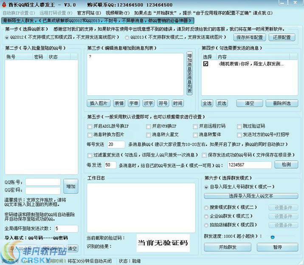304x265 pixels.
Task: Click inside the message editing text area
Action: point(135,74)
